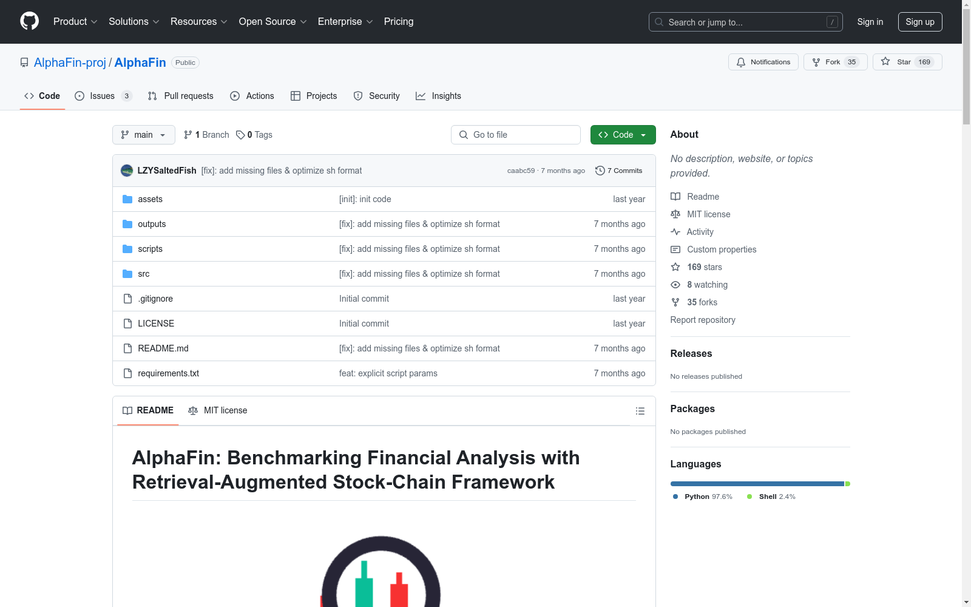Image resolution: width=971 pixels, height=607 pixels.
Task: Open the GitHub logo homepage
Action: pyautogui.click(x=29, y=21)
